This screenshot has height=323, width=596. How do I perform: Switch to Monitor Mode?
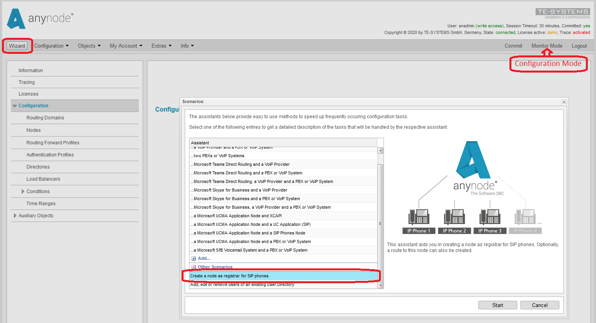point(546,46)
